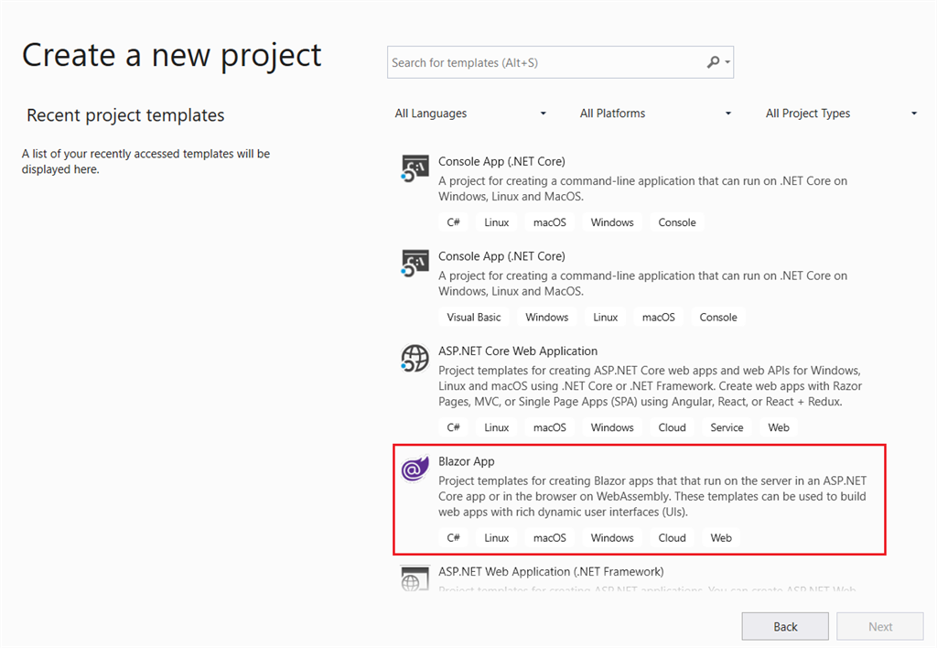Select the ASP.NET Core Web Application title
Viewport: 937px width, 648px height.
pyautogui.click(x=518, y=351)
